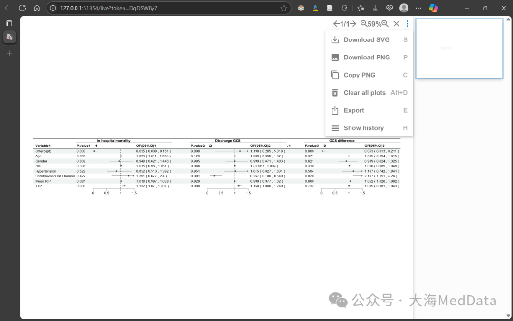Click OR(95%CI)3 column header
The height and width of the screenshot is (321, 513).
coord(375,146)
